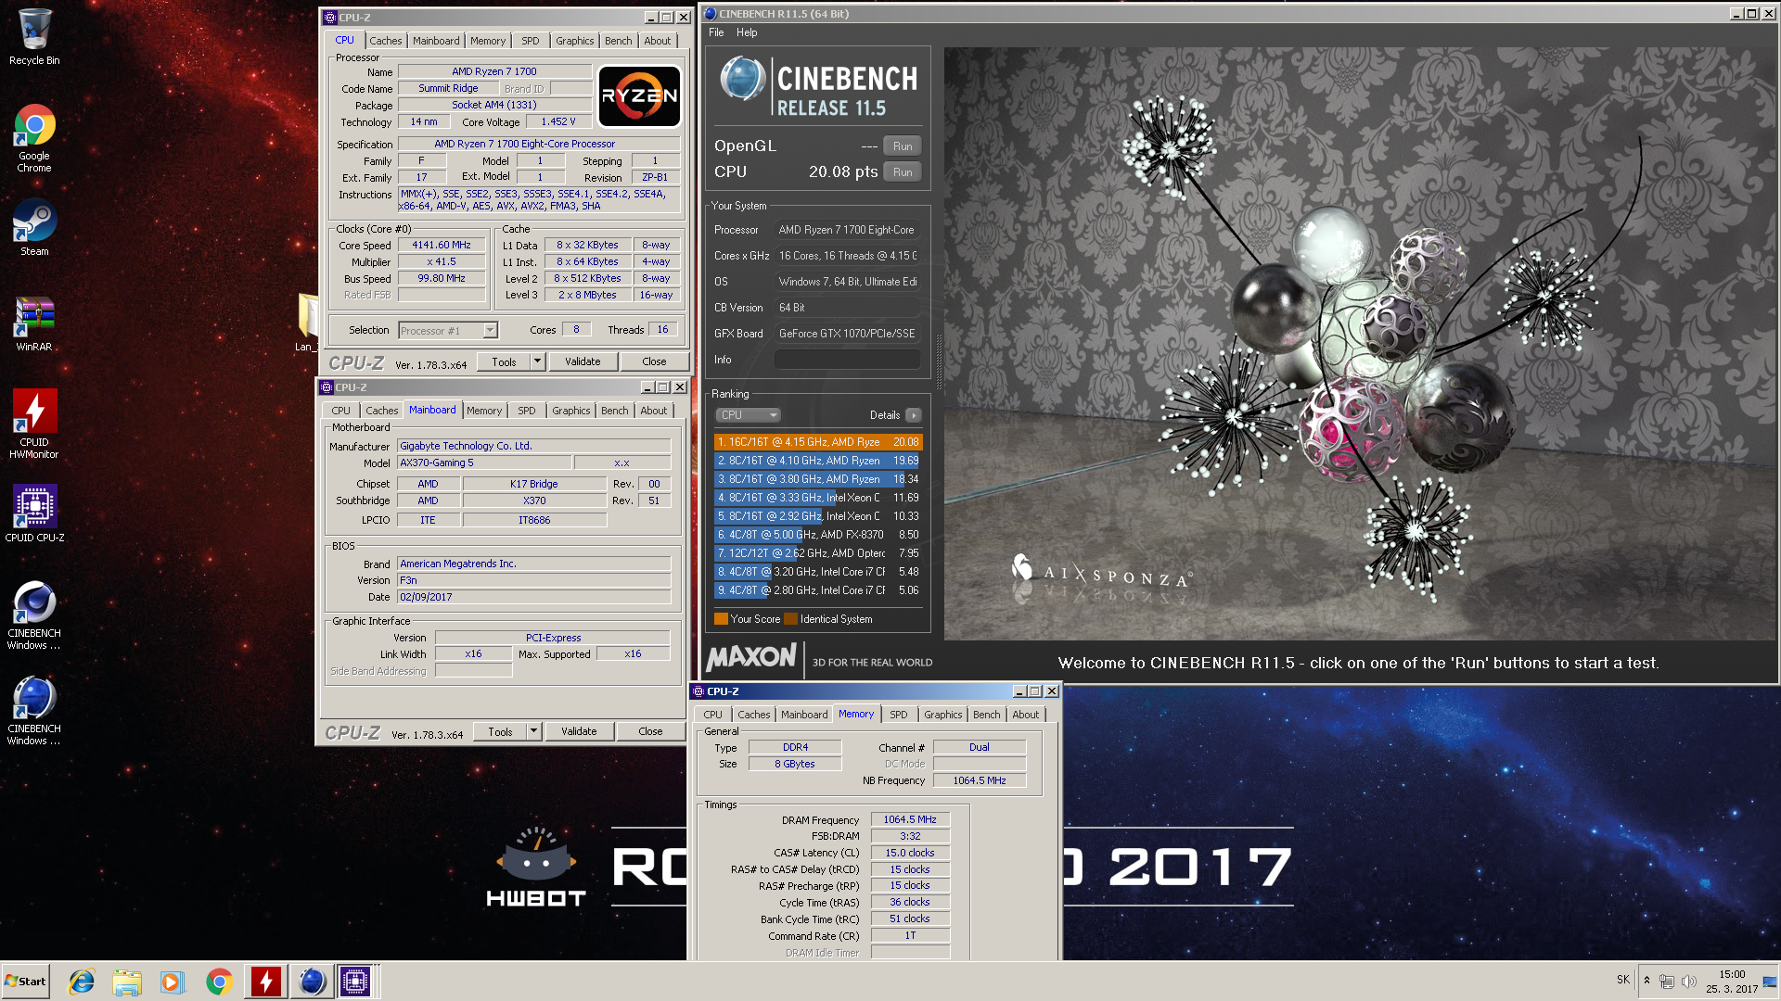Select ranking entry 6 AMD FX-8370
Screen dimensions: 1781x1001
[x=818, y=535]
